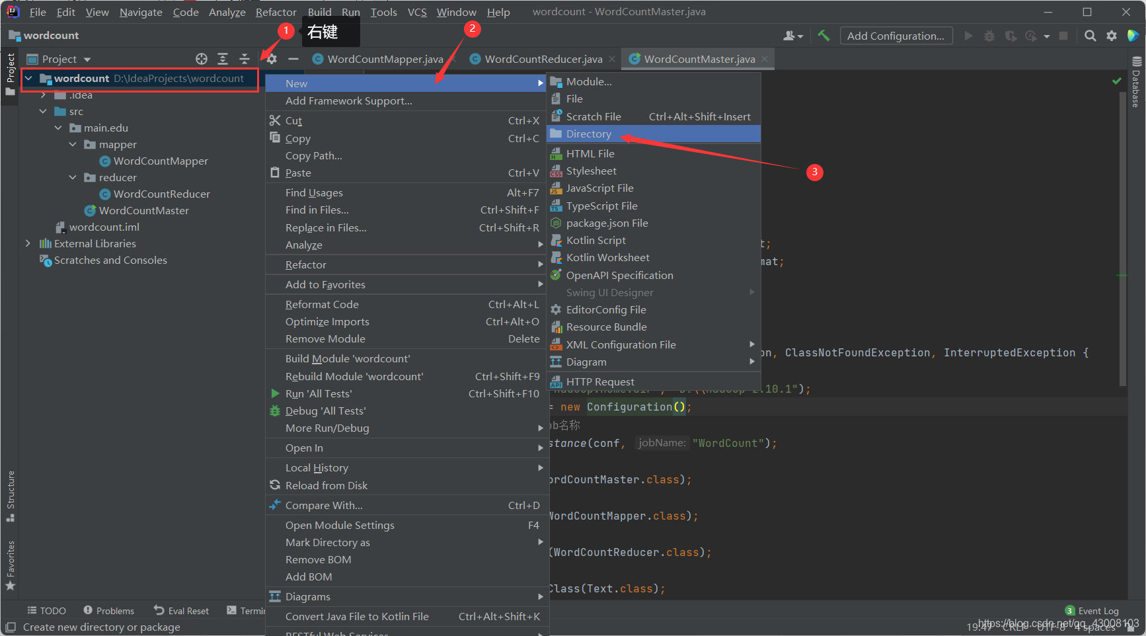Click the IntelliJ app logo icon
1146x636 pixels.
pos(13,11)
